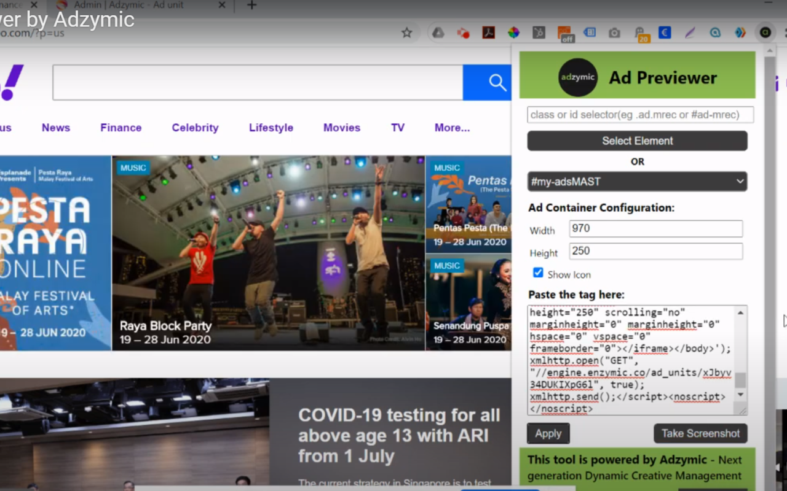The image size is (787, 491).
Task: Click the Apply button
Action: [548, 433]
